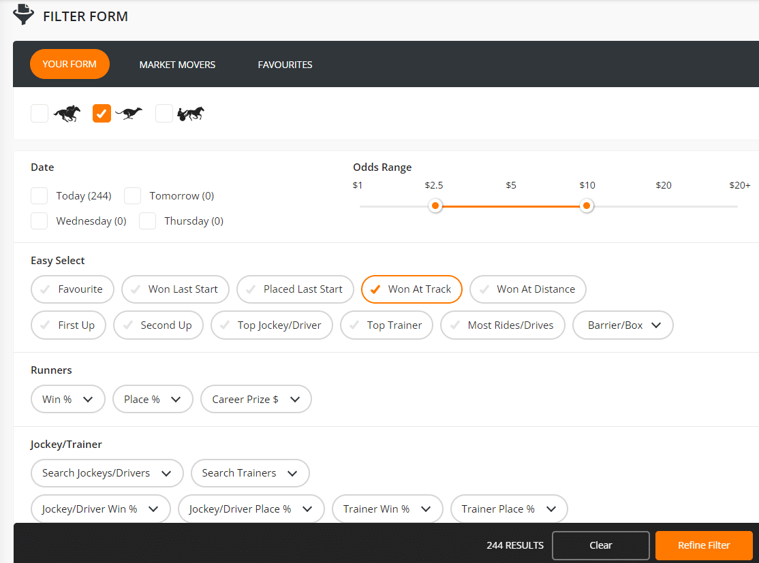The image size is (759, 563).
Task: Click the checkmark icon in Favourite chip
Action: click(45, 289)
